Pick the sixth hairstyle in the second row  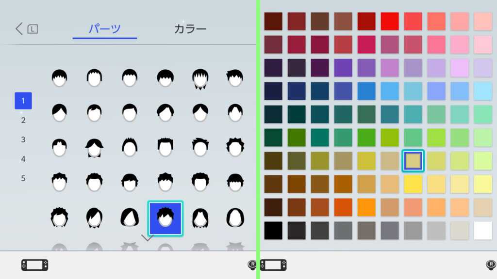235,112
